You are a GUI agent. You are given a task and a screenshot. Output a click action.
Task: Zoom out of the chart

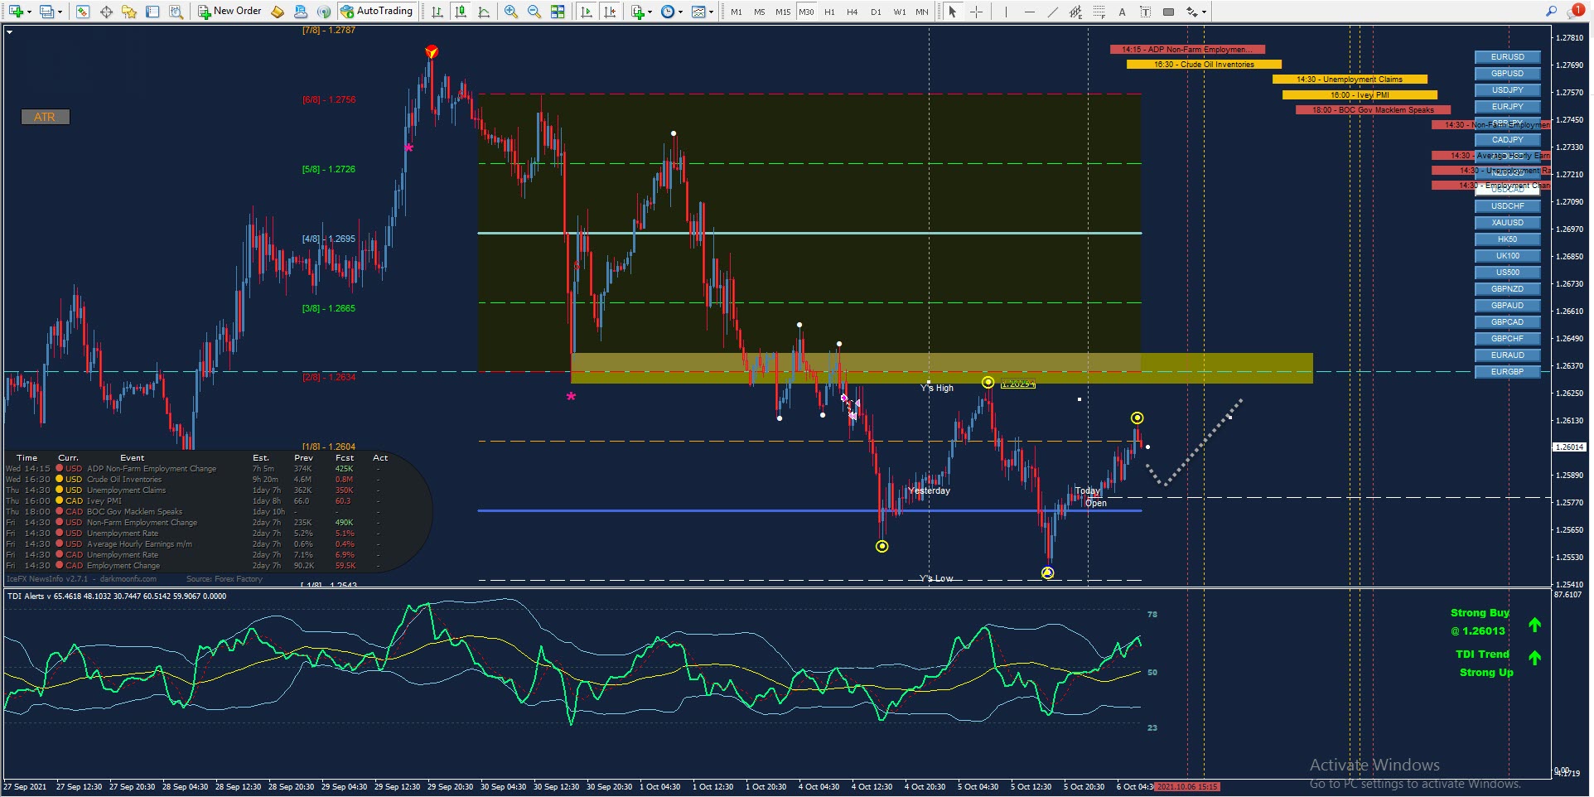pyautogui.click(x=534, y=12)
